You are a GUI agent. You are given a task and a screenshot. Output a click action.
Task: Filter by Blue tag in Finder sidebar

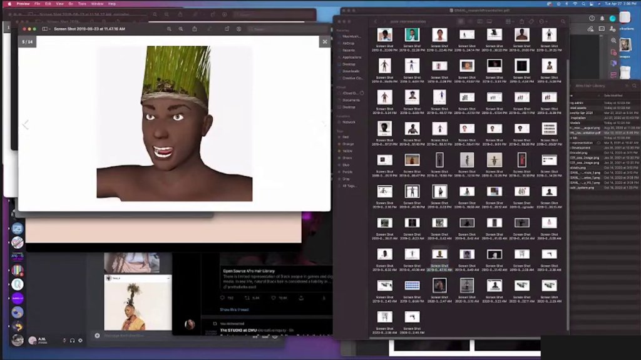tap(346, 165)
